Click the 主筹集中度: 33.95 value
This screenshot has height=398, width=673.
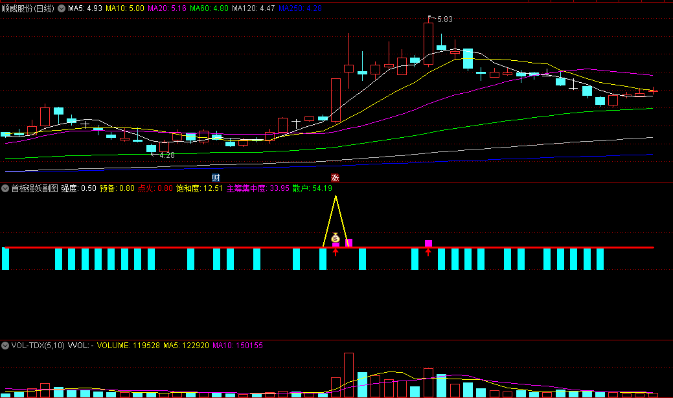[x=258, y=188]
